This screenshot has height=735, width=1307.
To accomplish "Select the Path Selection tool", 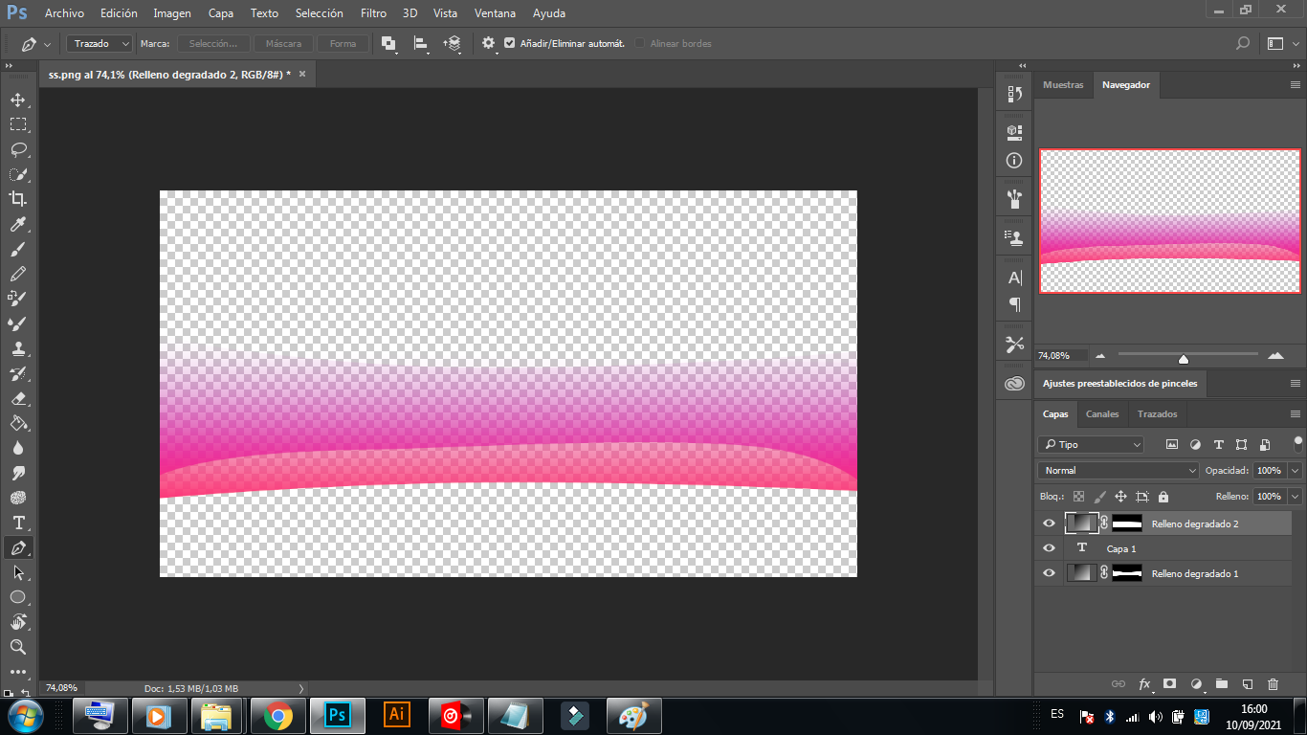I will point(18,572).
